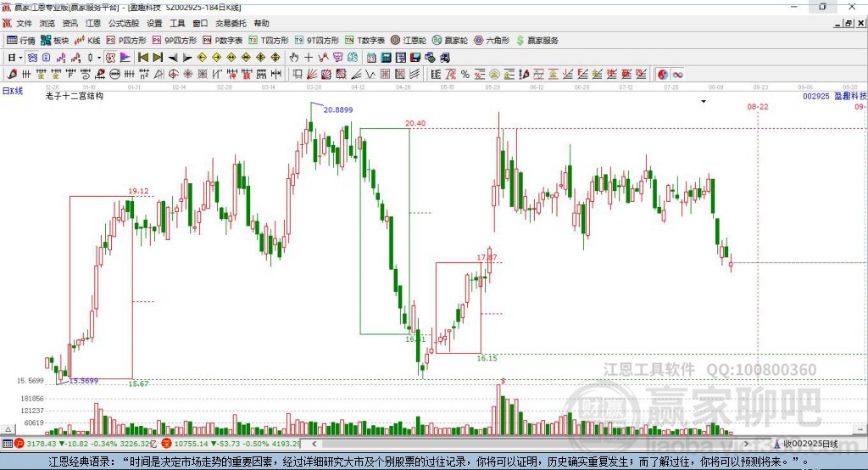868x470 pixels.
Task: Open the 六角形 hexagon tool
Action: (492, 41)
